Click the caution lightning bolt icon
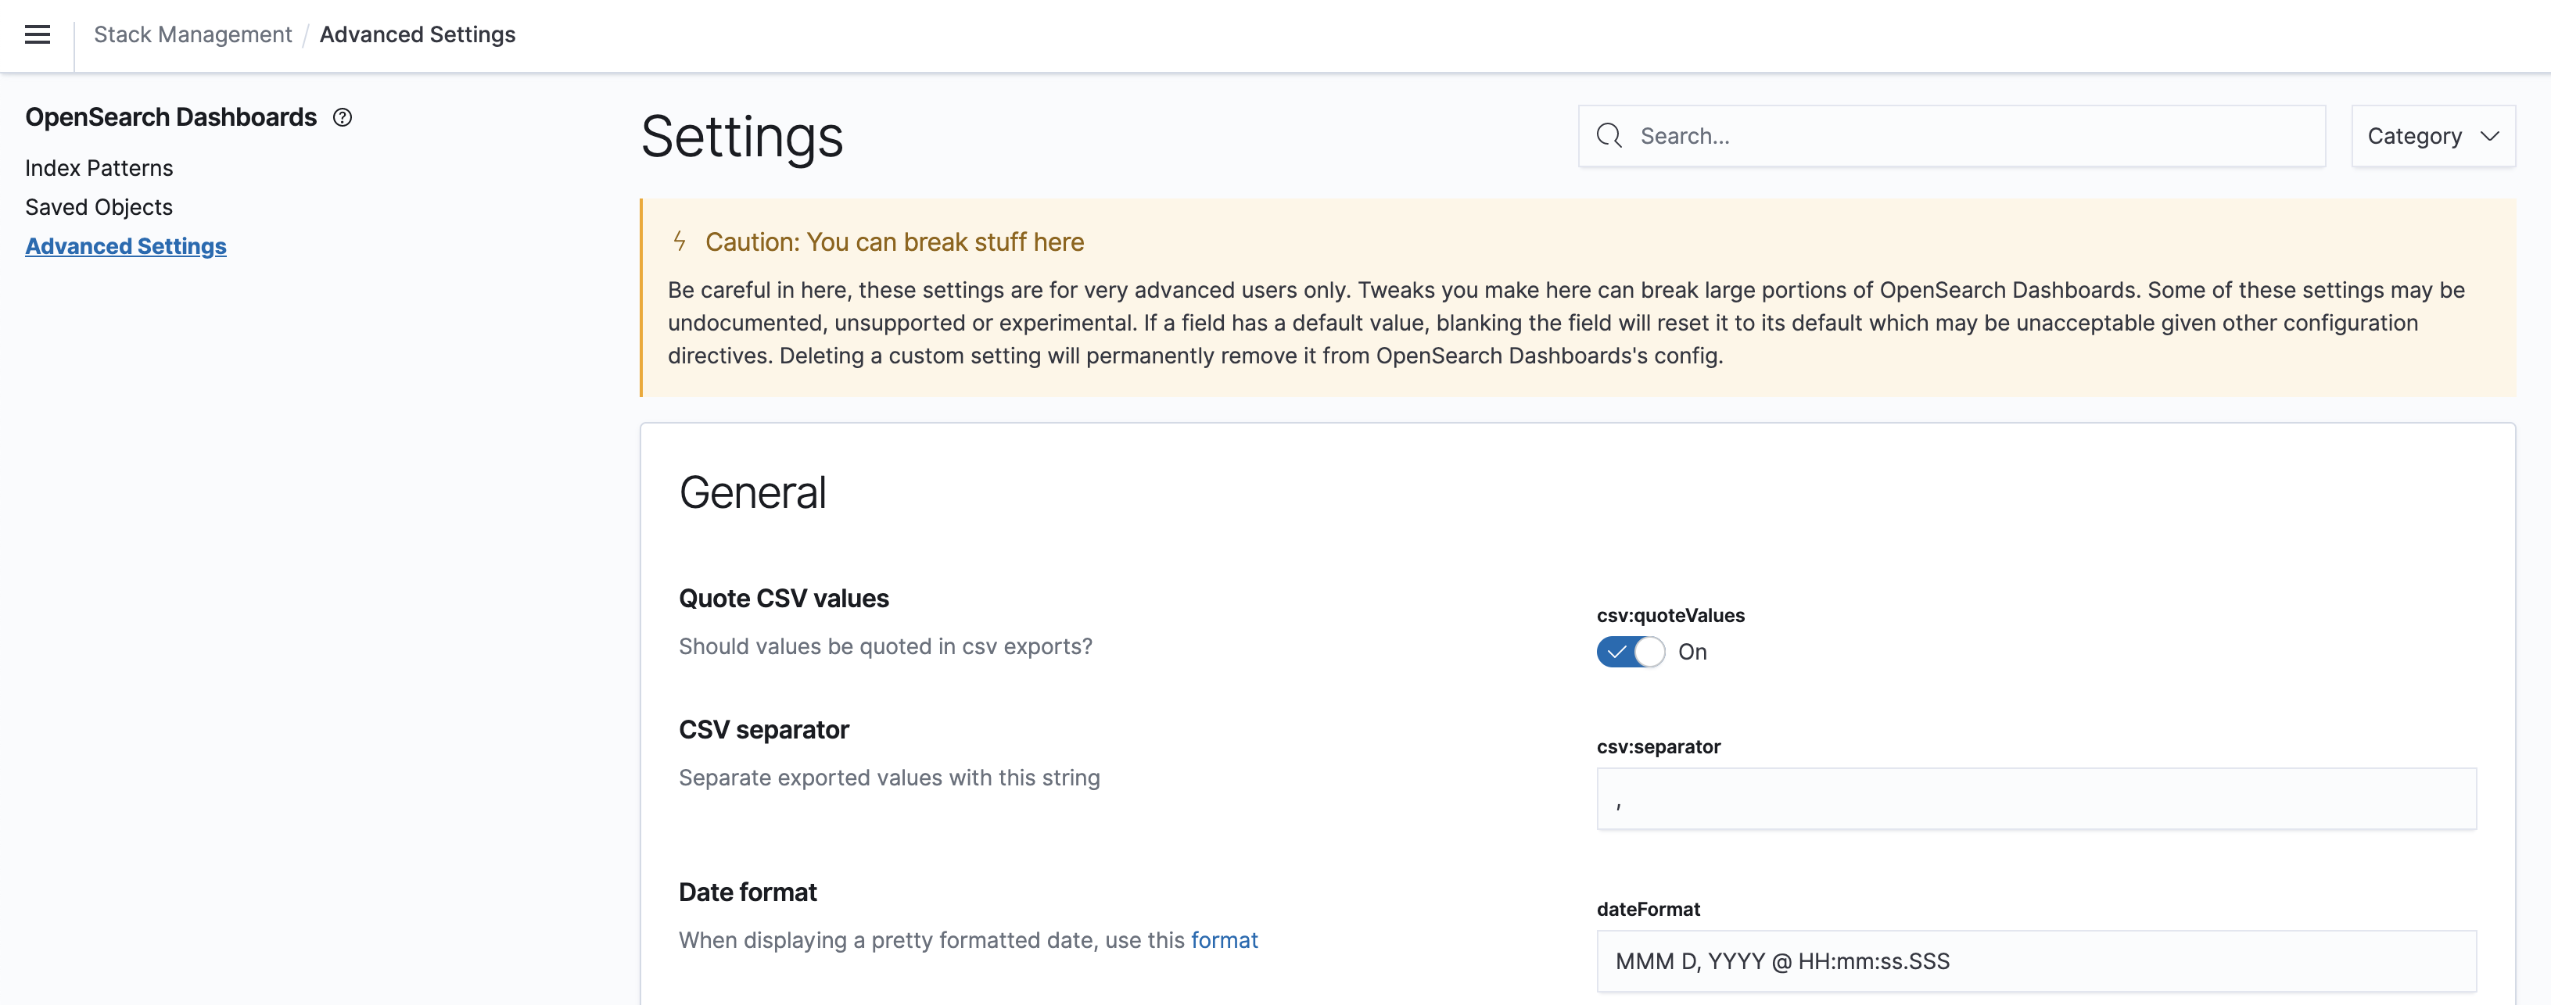This screenshot has width=2551, height=1005. pos(680,241)
